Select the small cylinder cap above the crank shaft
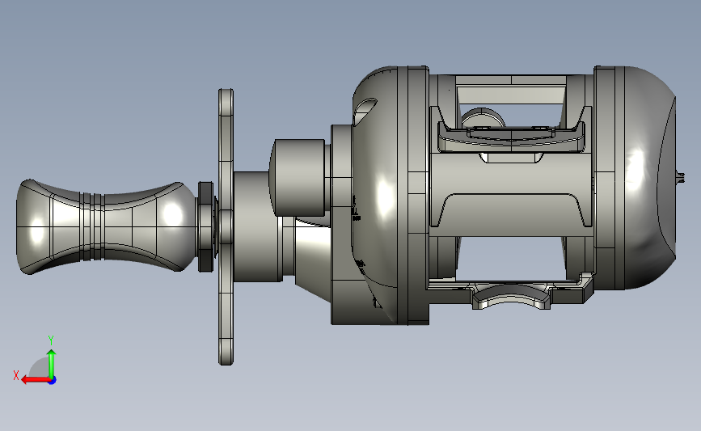The width and height of the screenshot is (701, 431). click(298, 178)
